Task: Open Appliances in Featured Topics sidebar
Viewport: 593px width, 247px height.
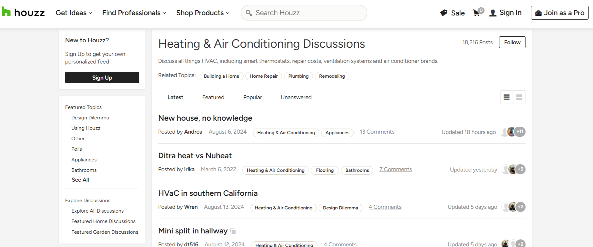Action: coord(84,160)
